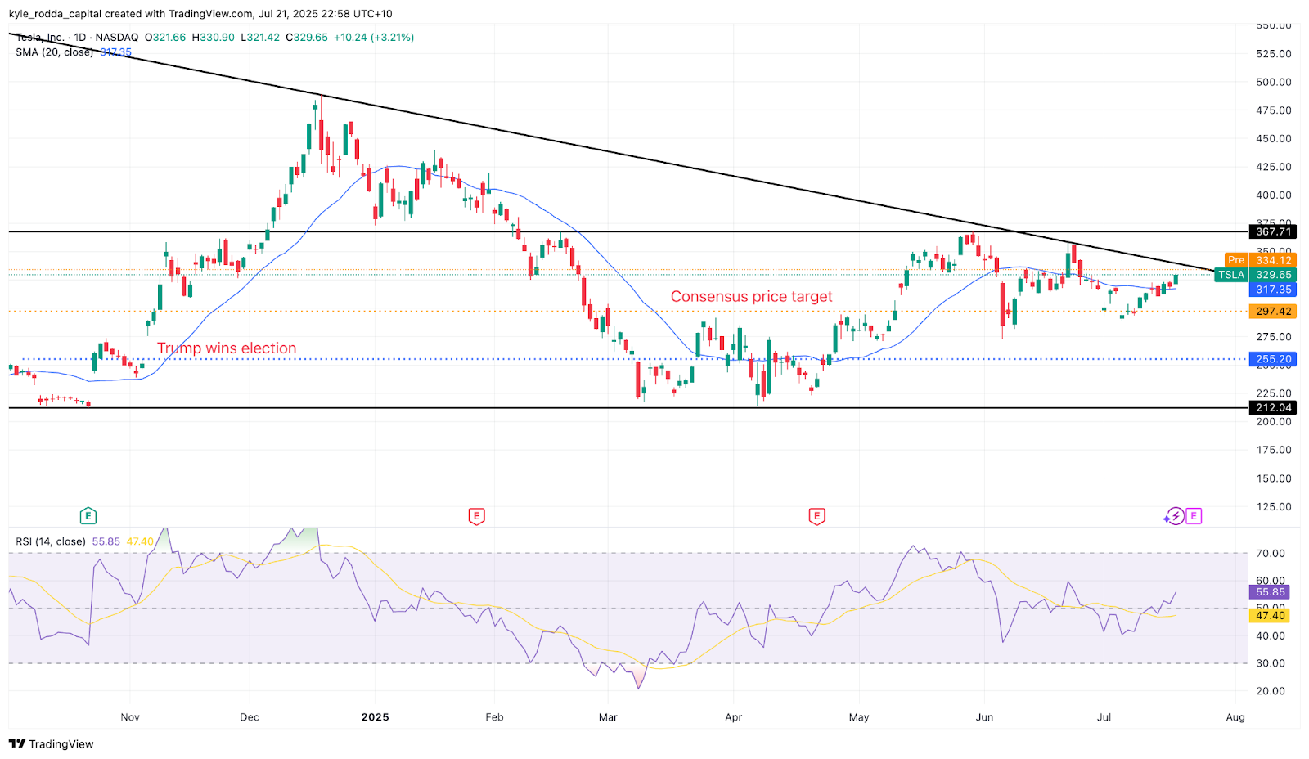The height and width of the screenshot is (759, 1309).
Task: Click the 125.00 price axis tick
Action: point(1274,507)
